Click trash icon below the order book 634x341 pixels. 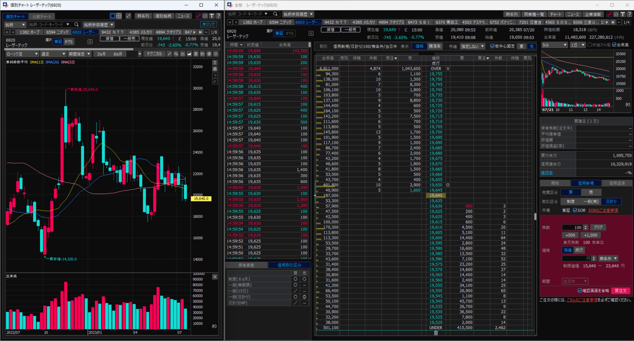pos(435,333)
